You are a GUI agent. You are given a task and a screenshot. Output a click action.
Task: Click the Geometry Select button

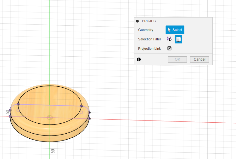tap(175, 30)
